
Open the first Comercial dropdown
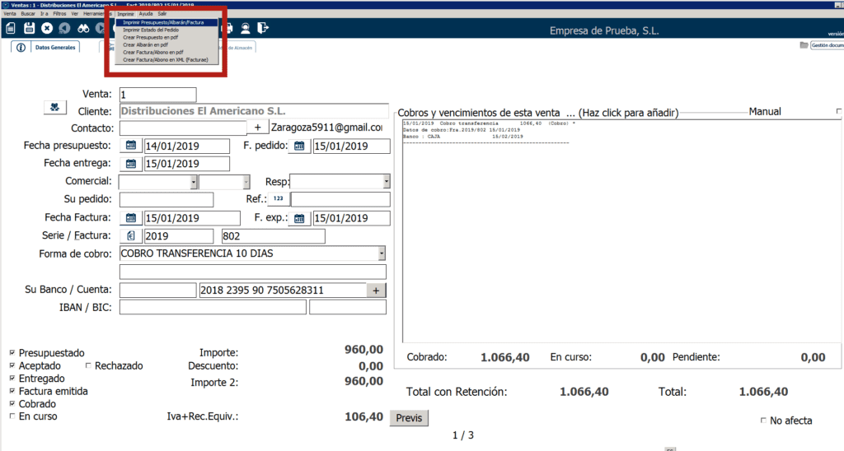click(x=194, y=181)
